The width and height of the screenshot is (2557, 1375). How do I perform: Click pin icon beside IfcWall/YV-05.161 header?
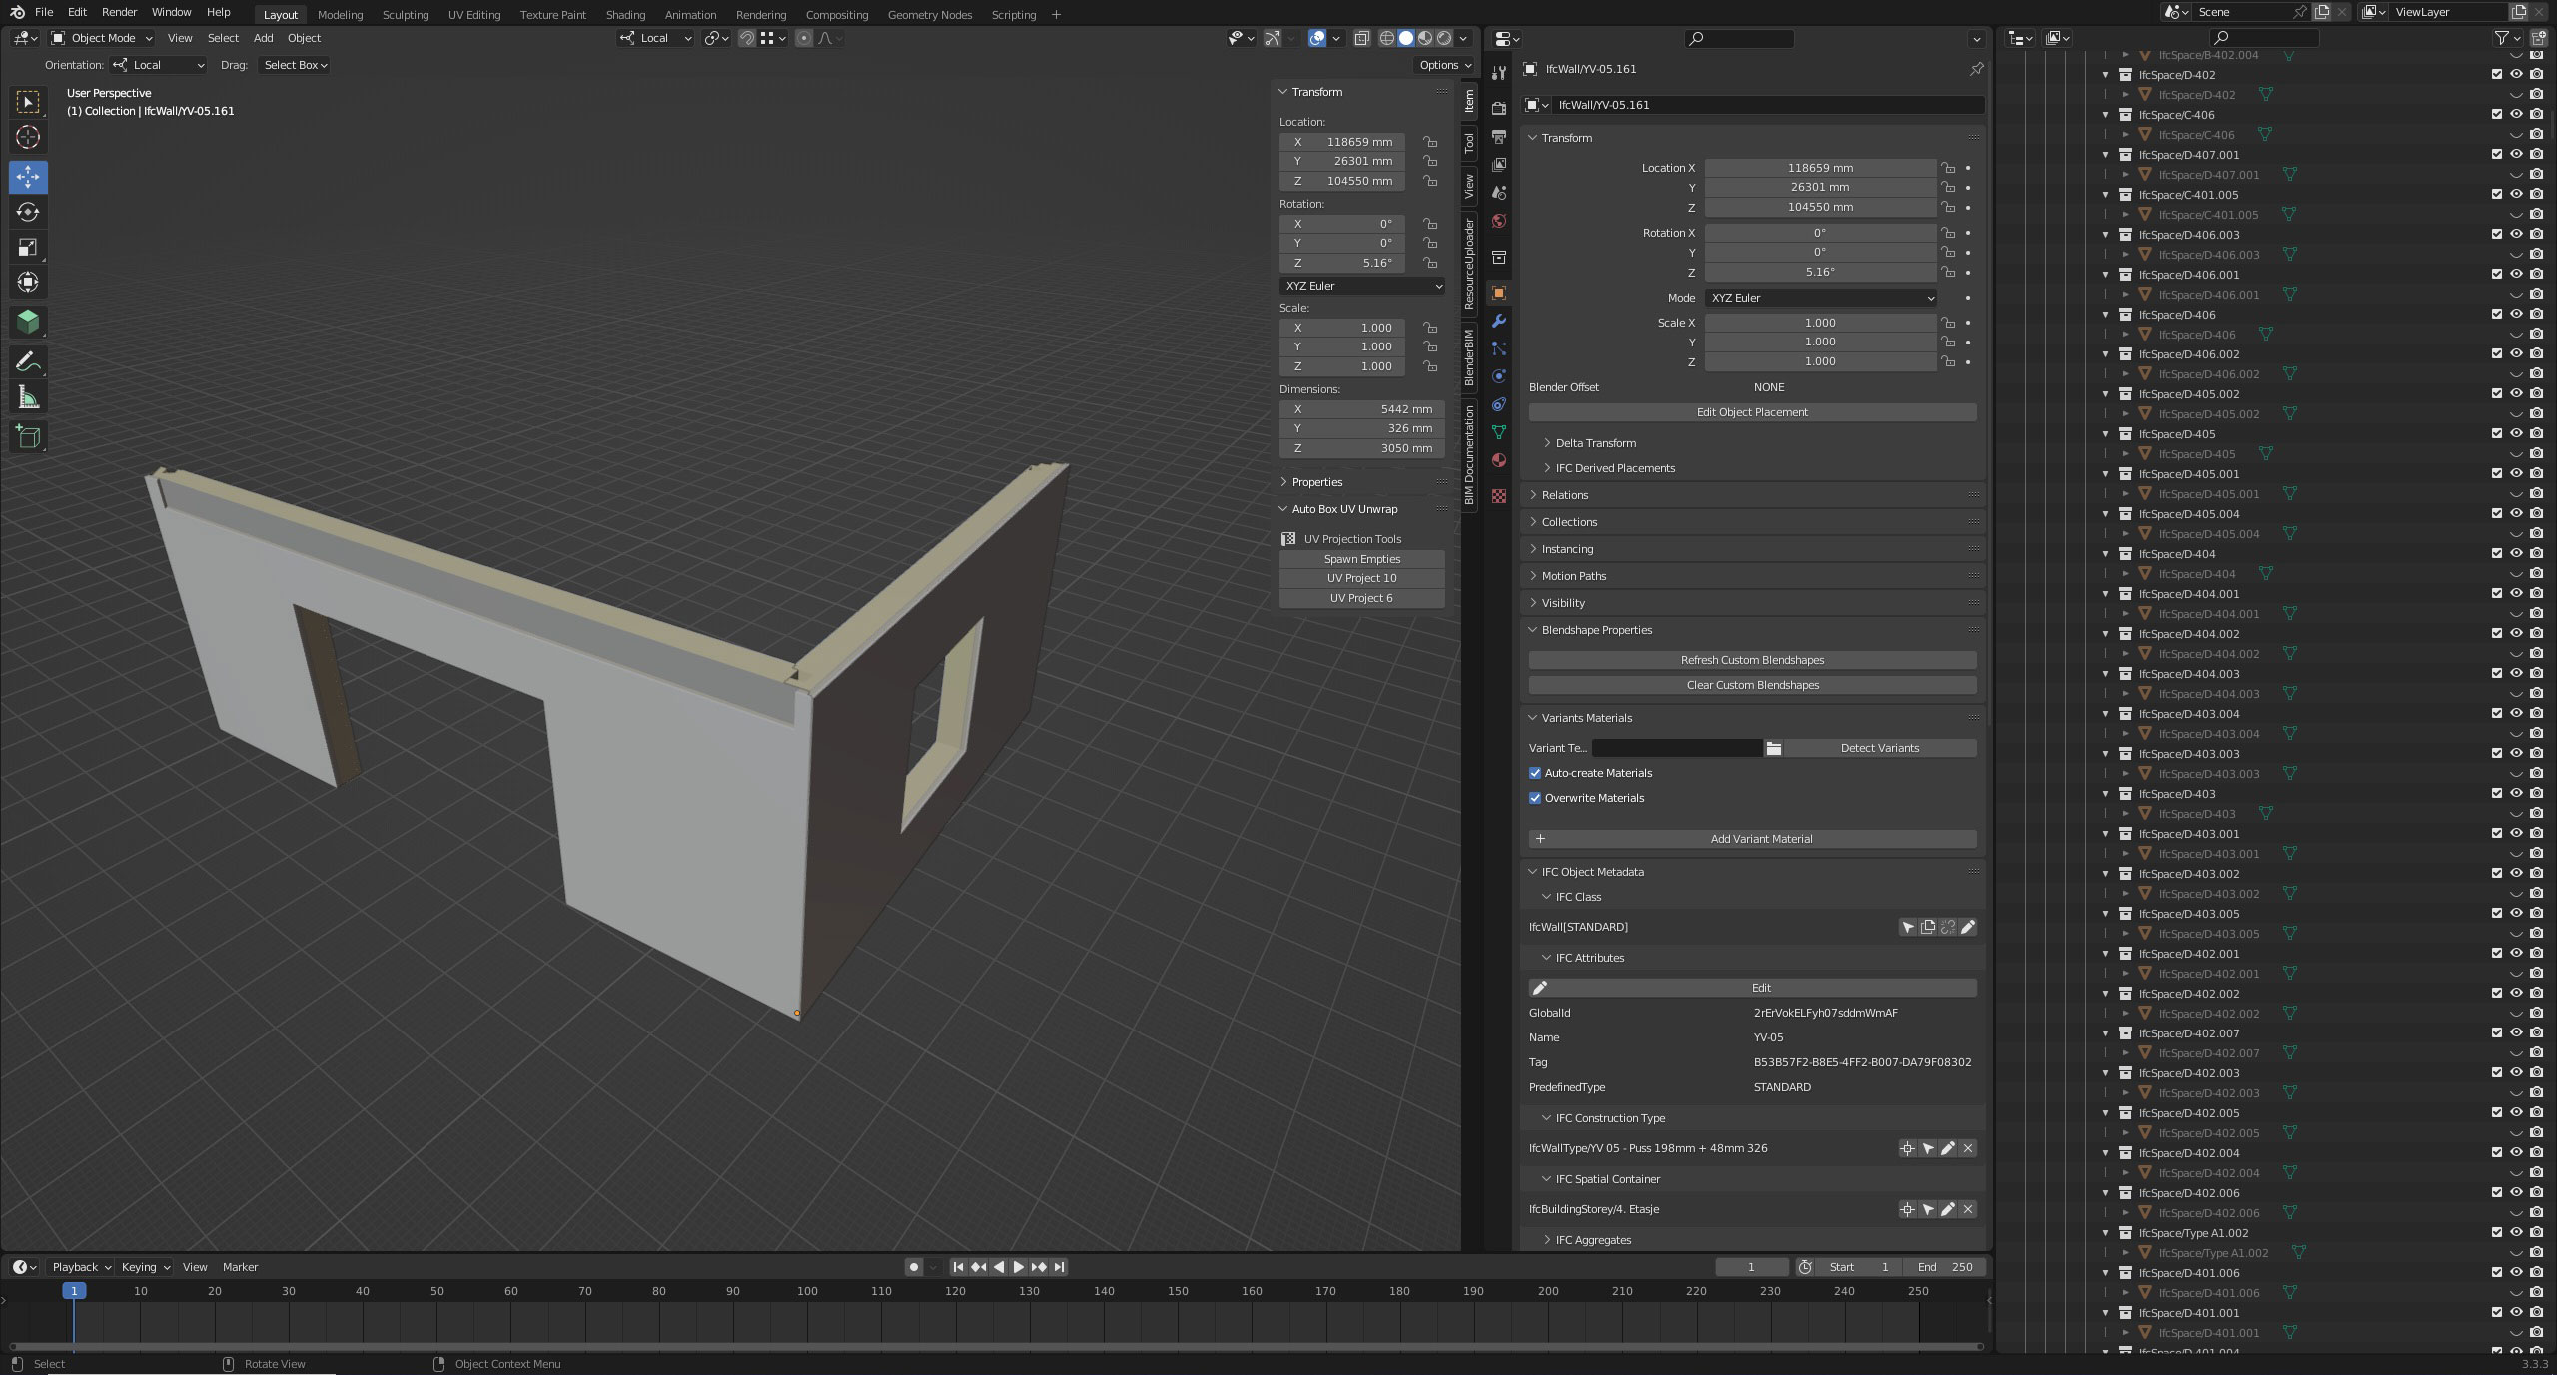(1975, 69)
